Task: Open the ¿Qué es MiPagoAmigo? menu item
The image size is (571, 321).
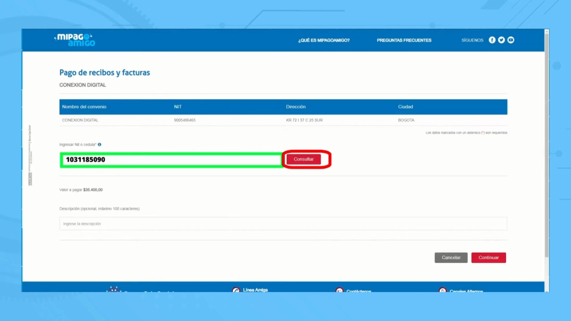Action: coord(324,40)
